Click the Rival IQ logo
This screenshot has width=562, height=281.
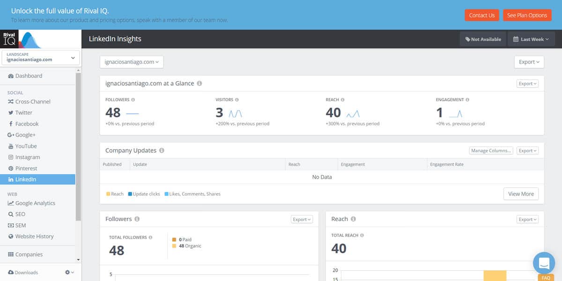[x=21, y=39]
